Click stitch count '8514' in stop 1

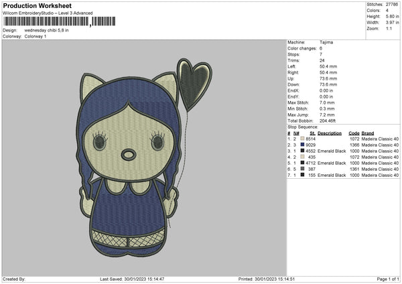coord(311,139)
